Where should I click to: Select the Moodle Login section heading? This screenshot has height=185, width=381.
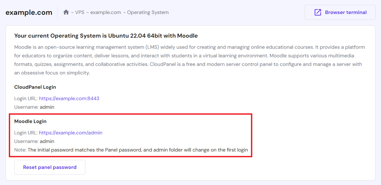30,121
